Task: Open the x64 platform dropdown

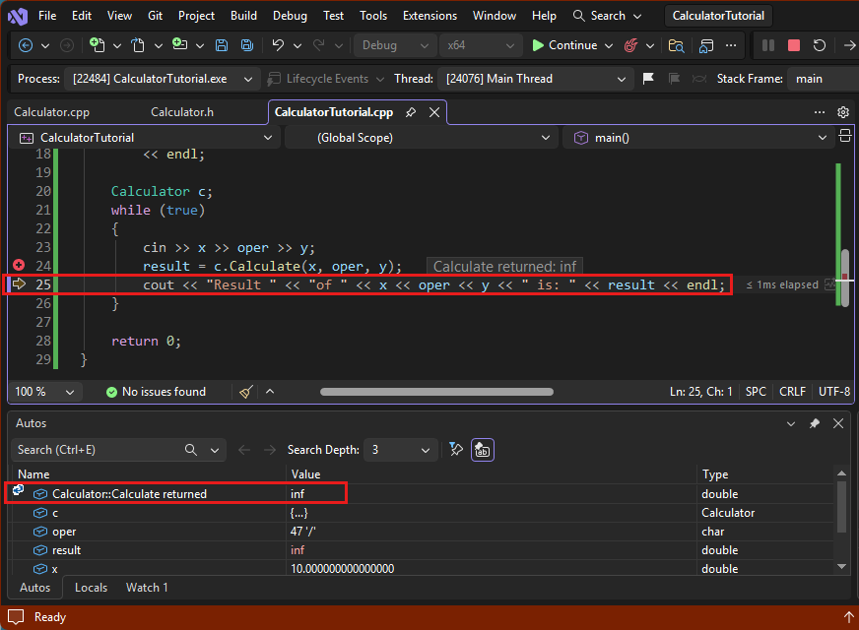Action: tap(480, 45)
